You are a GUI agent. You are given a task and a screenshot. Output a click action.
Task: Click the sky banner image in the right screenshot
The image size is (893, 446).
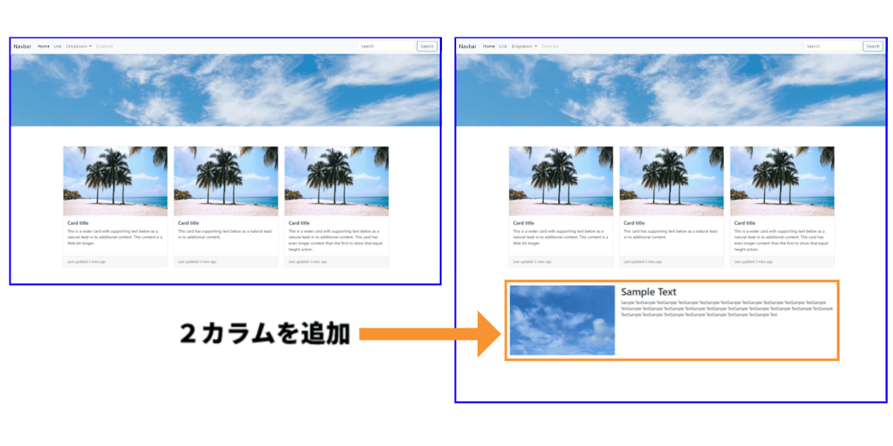[671, 90]
